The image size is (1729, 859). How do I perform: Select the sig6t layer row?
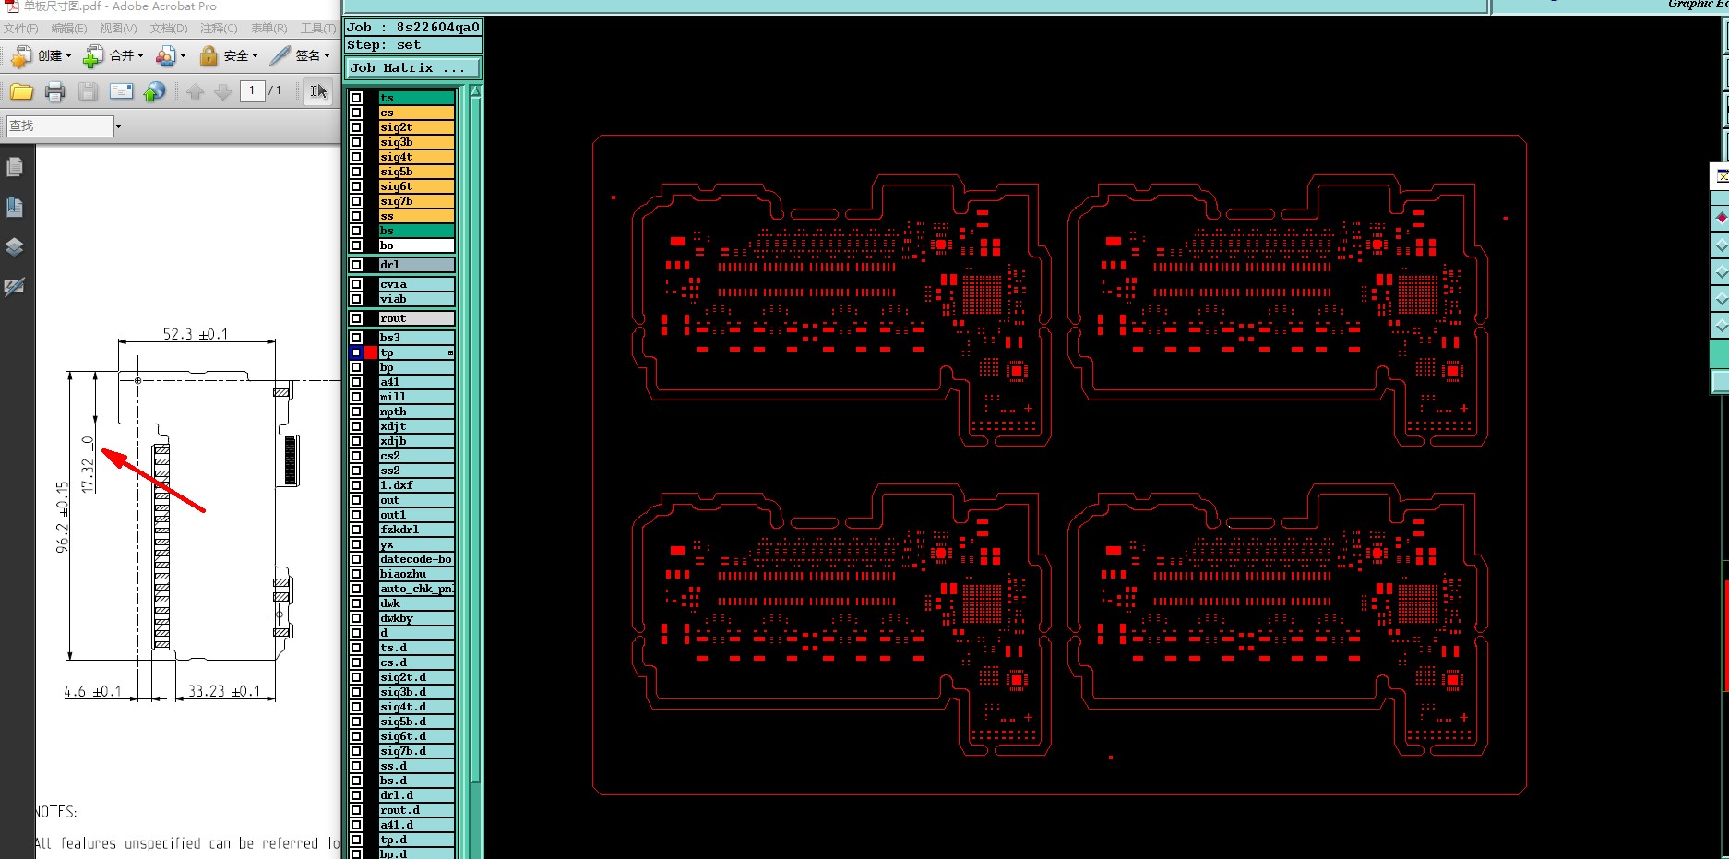click(x=416, y=186)
